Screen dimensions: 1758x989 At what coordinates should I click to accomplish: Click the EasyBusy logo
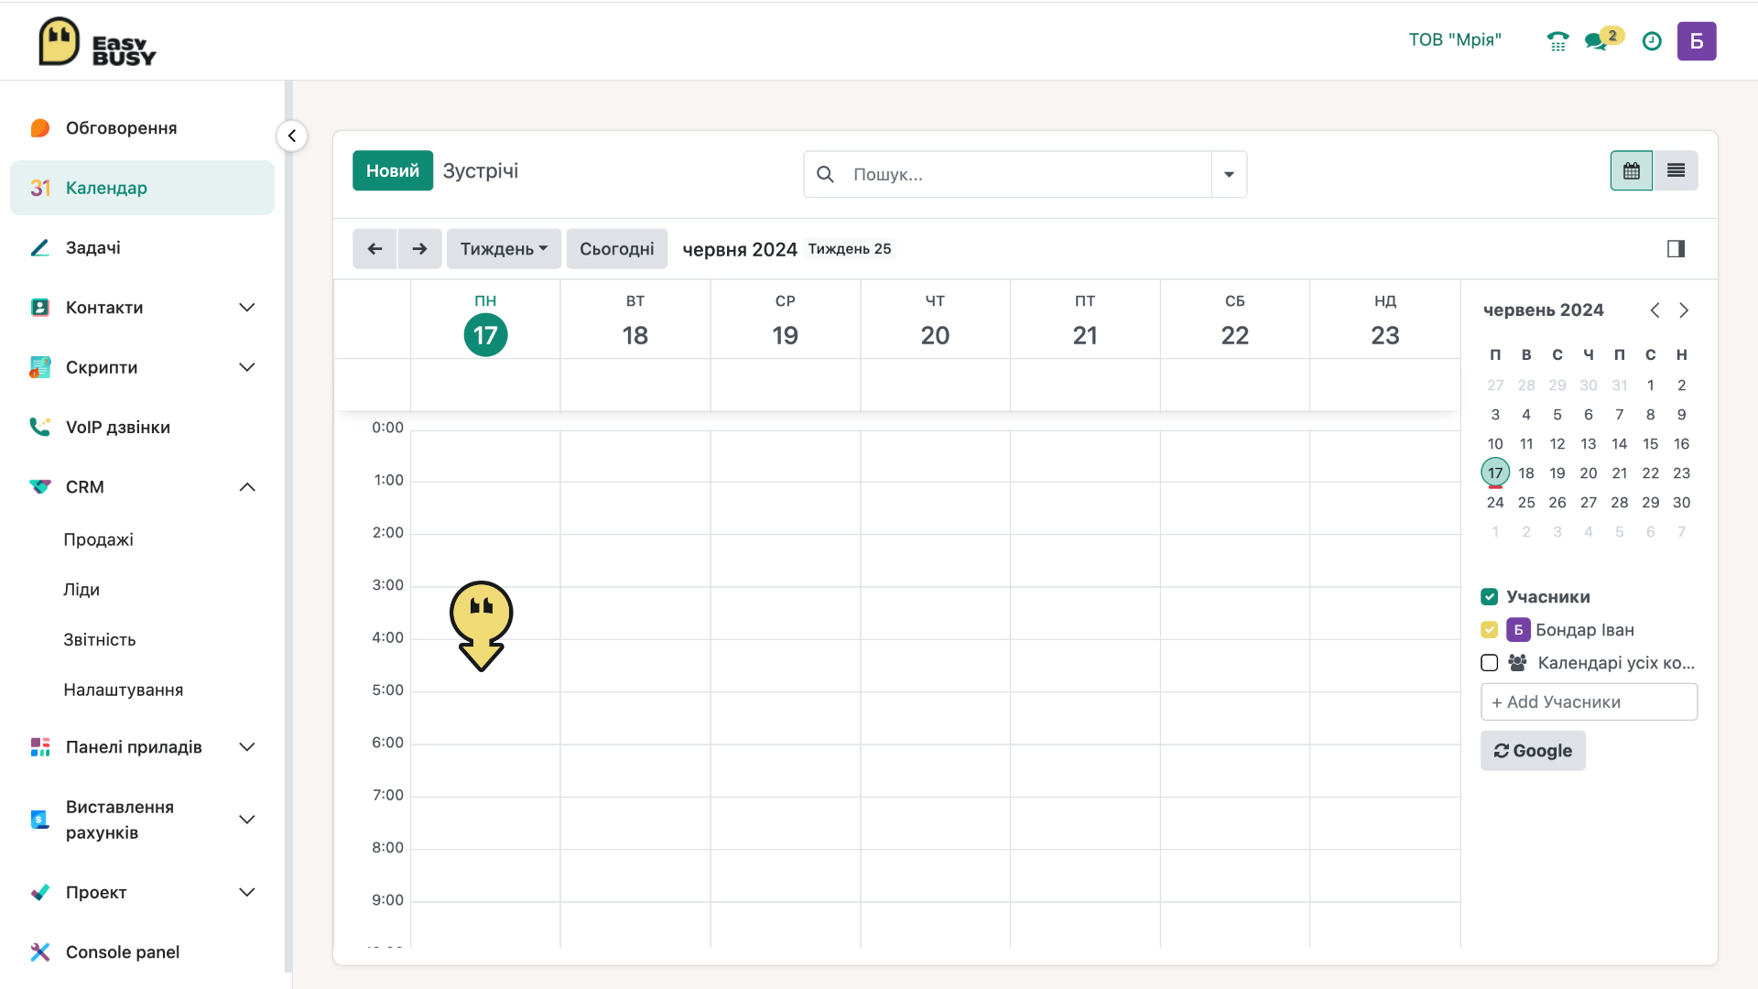click(97, 41)
